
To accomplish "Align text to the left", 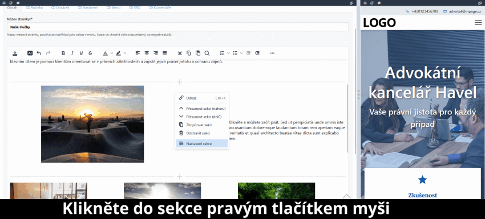I will tap(138, 53).
